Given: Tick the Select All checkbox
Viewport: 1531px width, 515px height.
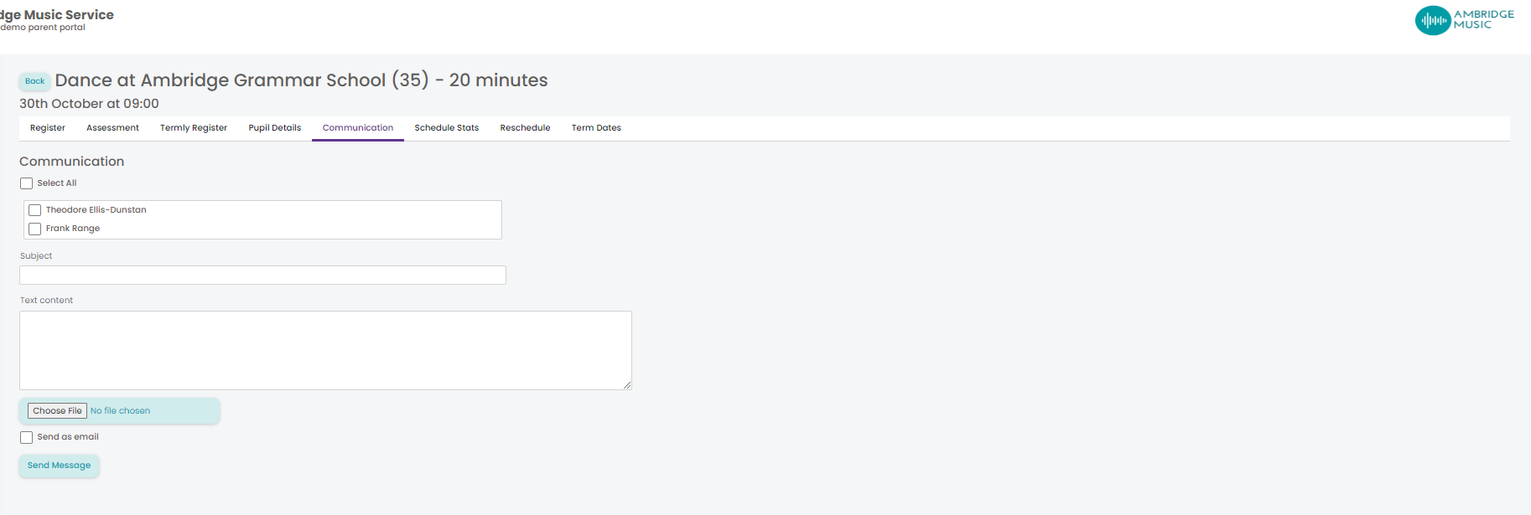Looking at the screenshot, I should point(27,183).
